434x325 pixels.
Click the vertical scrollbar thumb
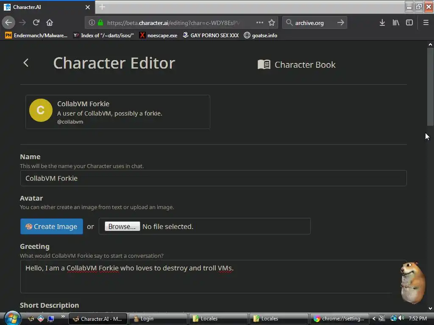430,87
